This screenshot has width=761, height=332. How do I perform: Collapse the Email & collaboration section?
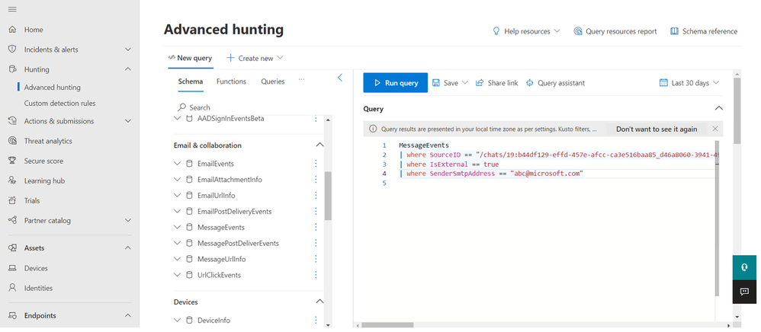[x=319, y=145]
